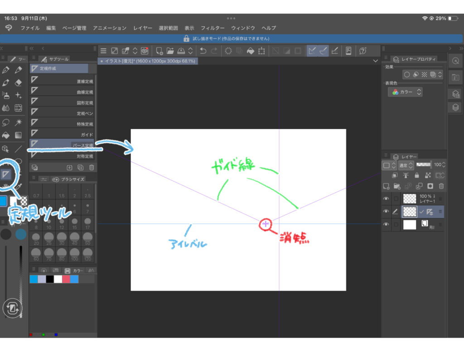Expand the canvas tab list chevron

tap(375, 61)
